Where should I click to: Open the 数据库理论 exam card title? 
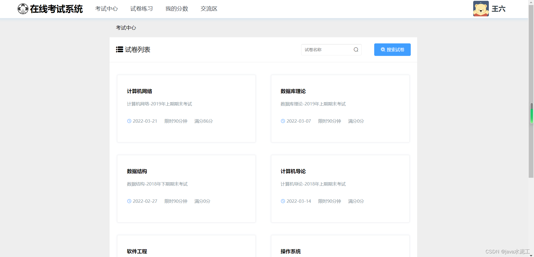(293, 91)
